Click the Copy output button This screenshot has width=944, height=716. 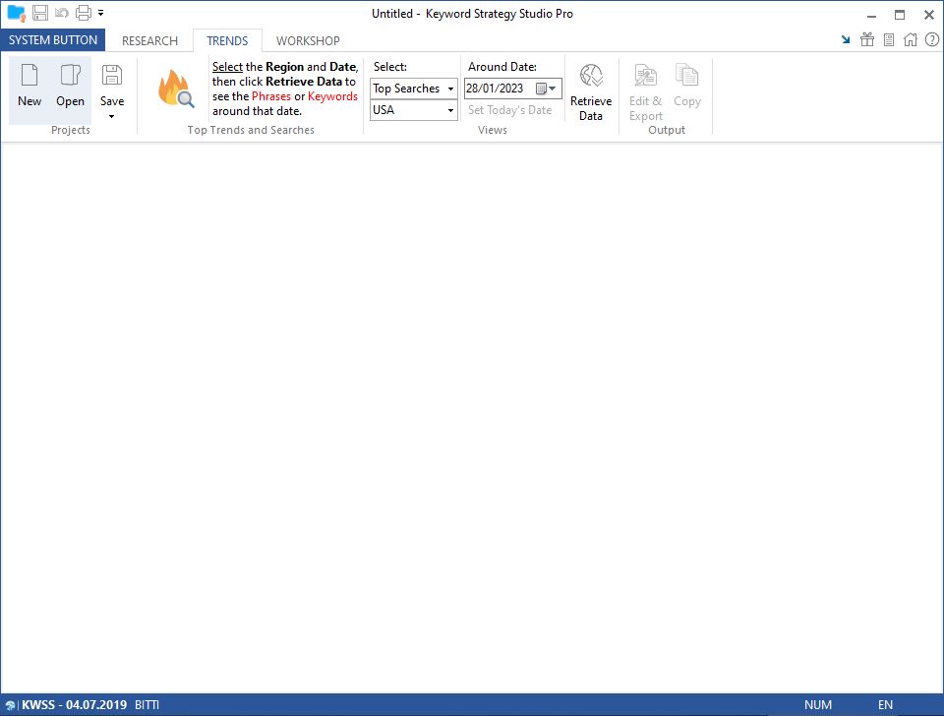pyautogui.click(x=687, y=87)
